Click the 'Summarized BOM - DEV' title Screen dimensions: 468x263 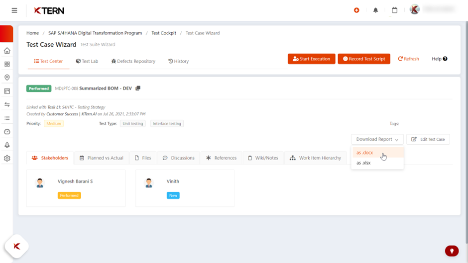pyautogui.click(x=106, y=88)
